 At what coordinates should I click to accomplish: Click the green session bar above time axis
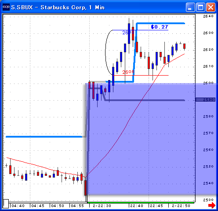click(141, 203)
